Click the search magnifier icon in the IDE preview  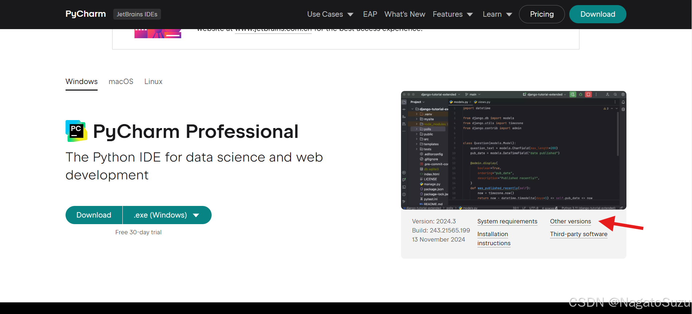point(615,95)
